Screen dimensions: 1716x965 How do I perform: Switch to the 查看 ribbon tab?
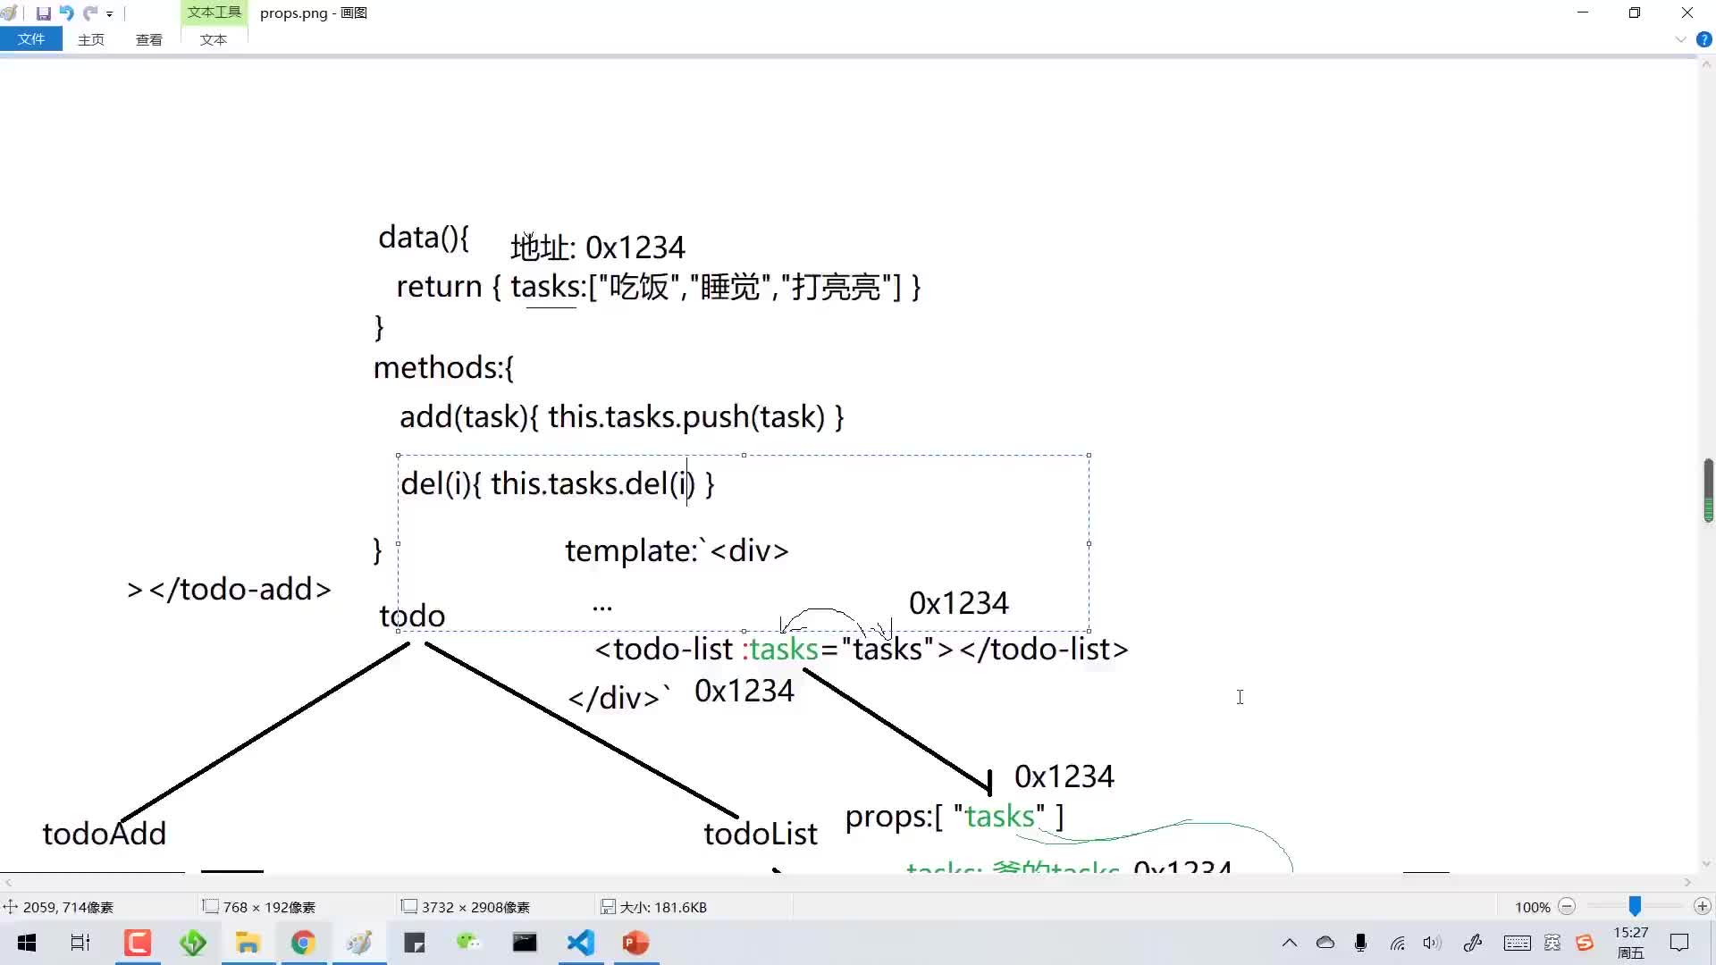[149, 39]
